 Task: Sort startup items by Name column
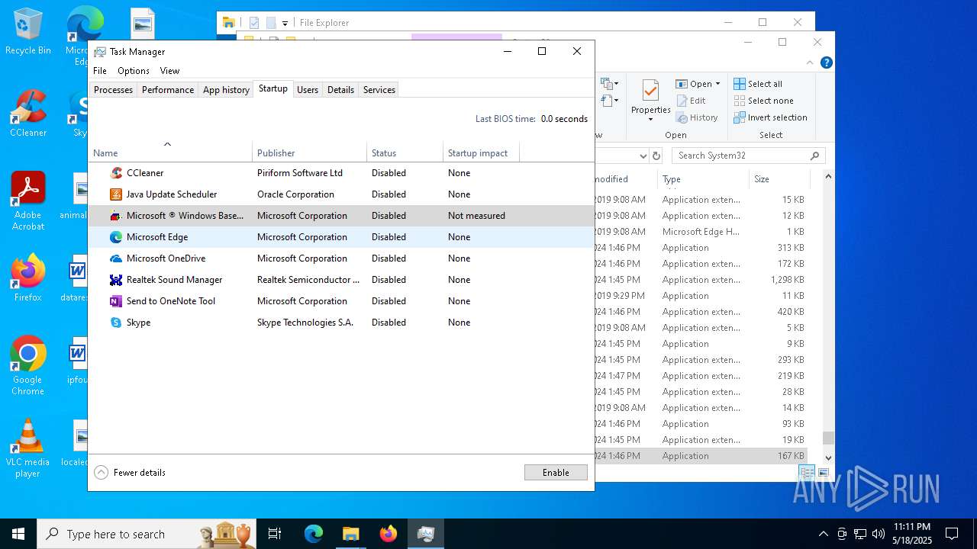[x=170, y=152]
